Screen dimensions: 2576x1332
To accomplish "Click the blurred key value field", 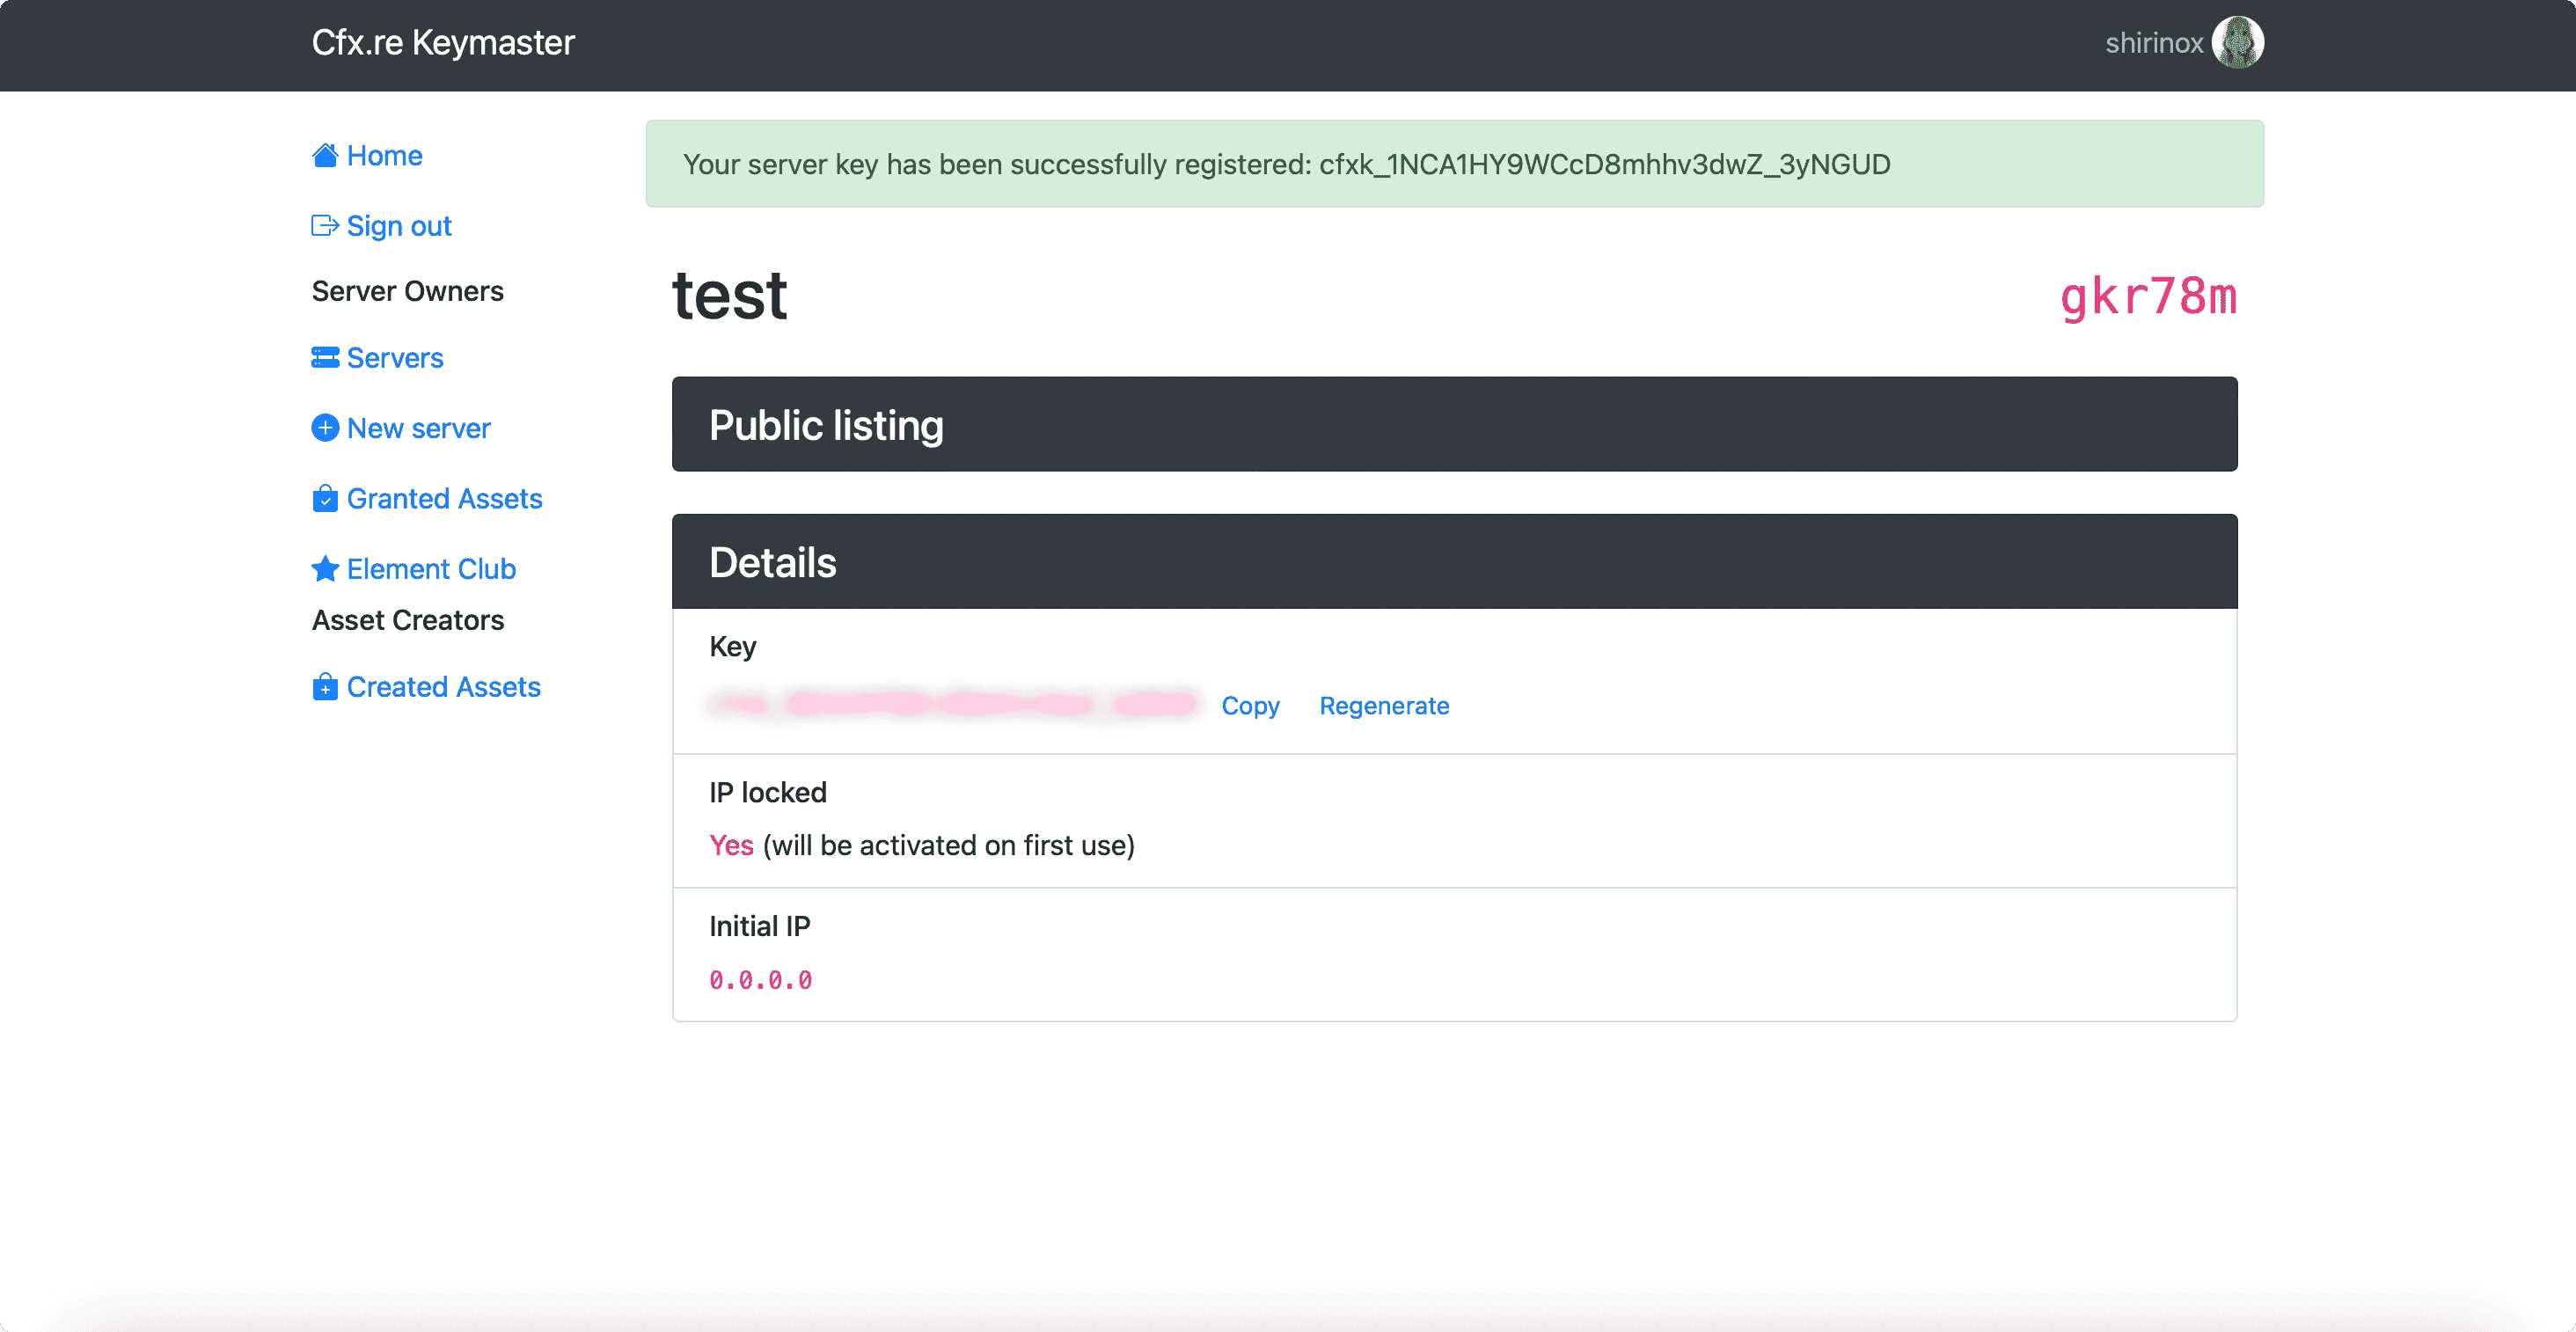I will pyautogui.click(x=955, y=704).
